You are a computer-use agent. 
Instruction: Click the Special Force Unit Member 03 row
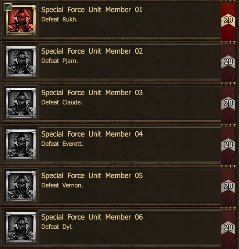pos(111,103)
